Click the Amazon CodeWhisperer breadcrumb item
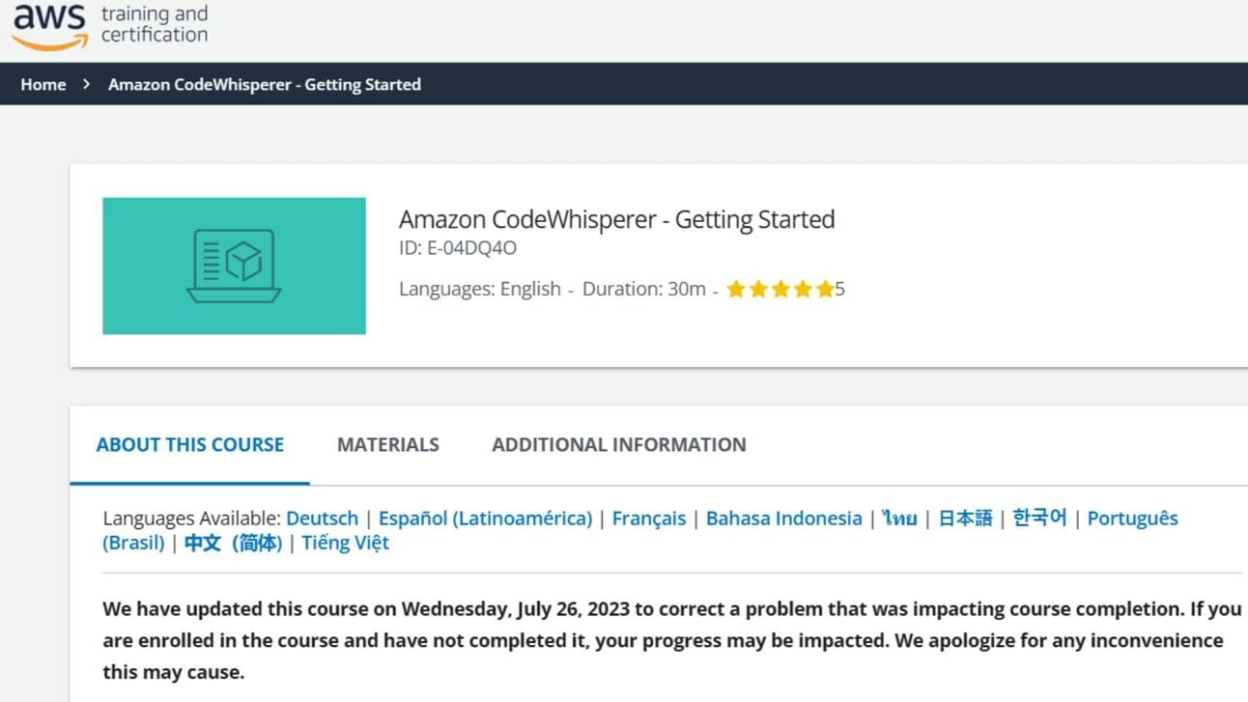 tap(264, 84)
